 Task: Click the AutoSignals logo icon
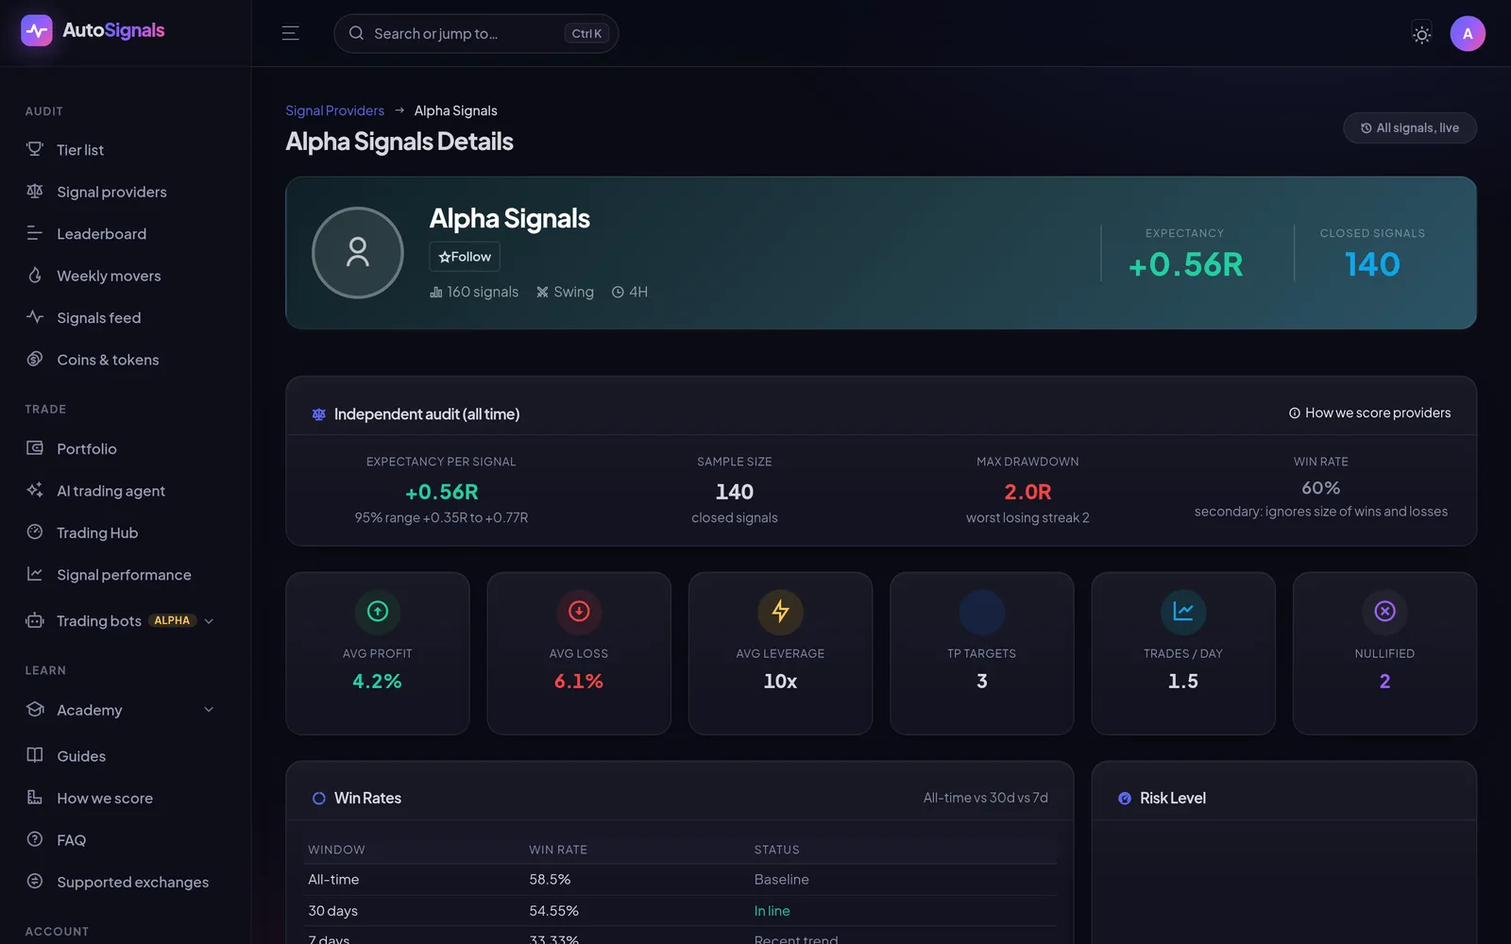[37, 30]
